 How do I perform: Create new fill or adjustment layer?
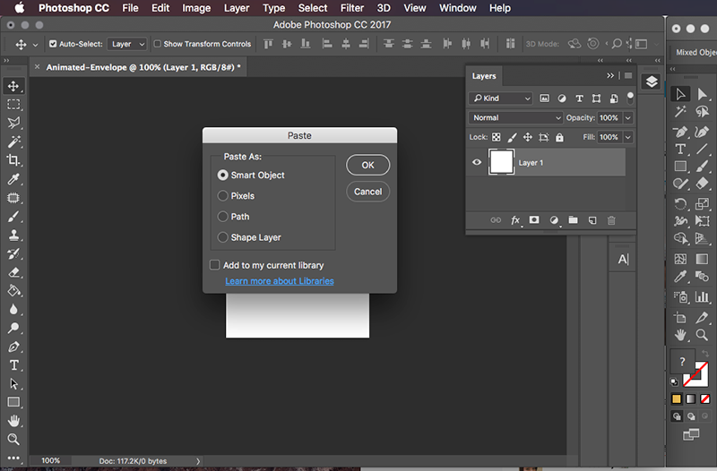(x=554, y=220)
